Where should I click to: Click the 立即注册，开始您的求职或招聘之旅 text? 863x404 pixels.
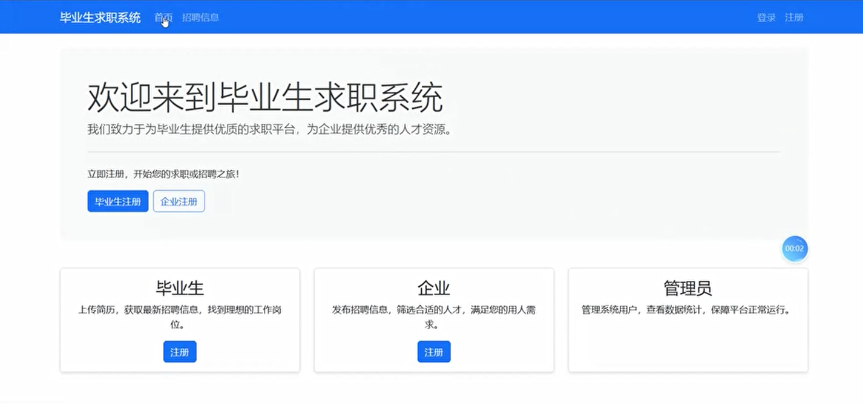pos(163,174)
